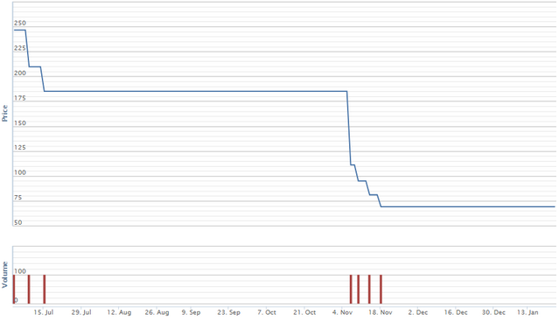
Task: Click the steep price drop line in early November
Action: (349, 128)
